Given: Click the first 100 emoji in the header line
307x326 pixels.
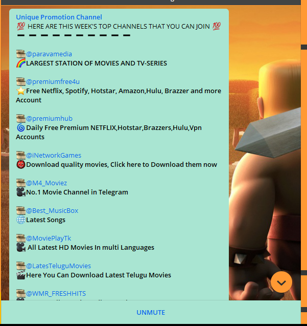Looking at the screenshot, I should [x=21, y=26].
